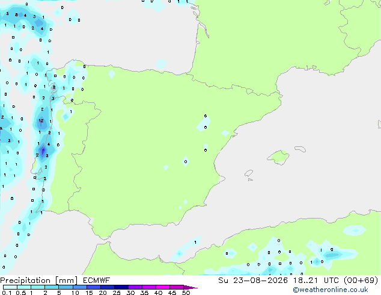This screenshot has width=381, height=295.
Task: Click the 40–45 mm magenta legend swatch
Action: pyautogui.click(x=163, y=287)
